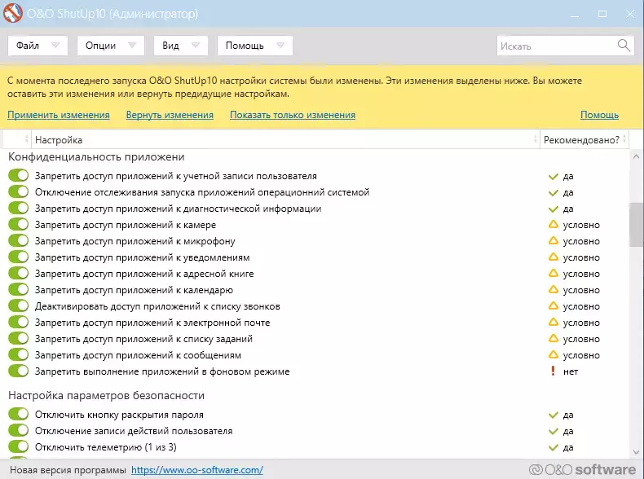Toggle the telemetry (1 из 3) switch
The width and height of the screenshot is (644, 479).
[x=18, y=446]
